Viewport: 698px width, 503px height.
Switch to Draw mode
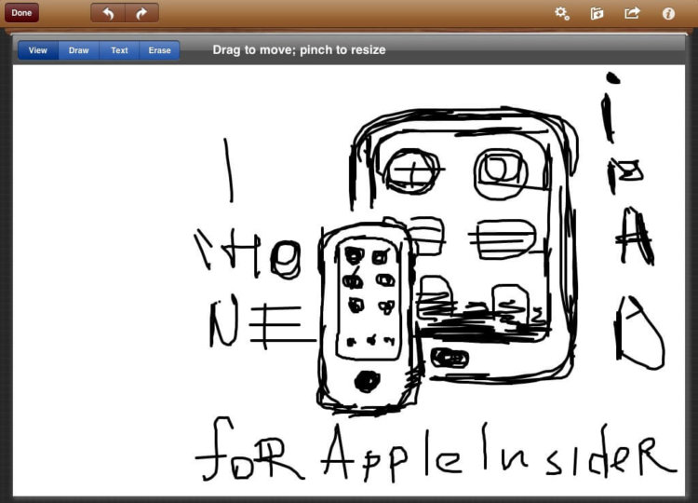[x=79, y=50]
